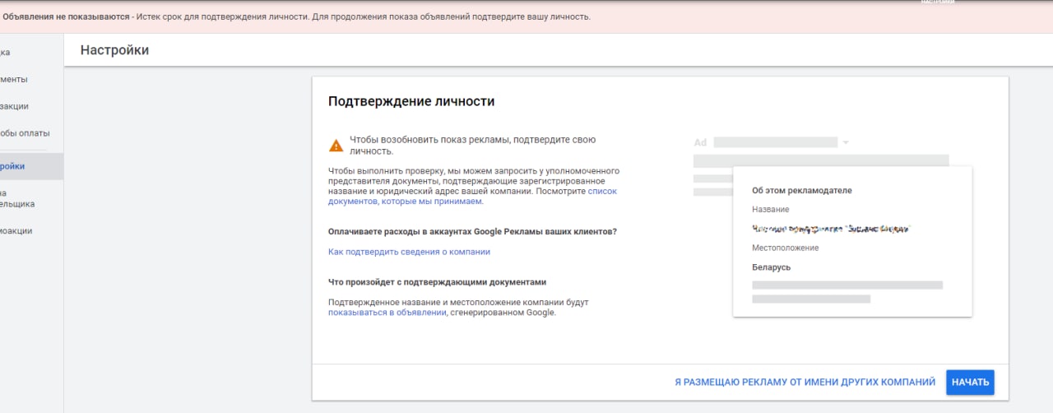Click the Подтверждение личности card title
Image resolution: width=1053 pixels, height=413 pixels.
411,102
